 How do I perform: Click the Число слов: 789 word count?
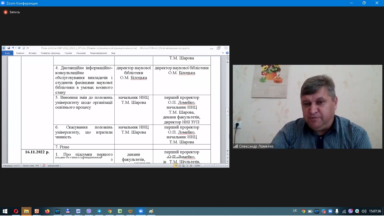pyautogui.click(x=31, y=166)
